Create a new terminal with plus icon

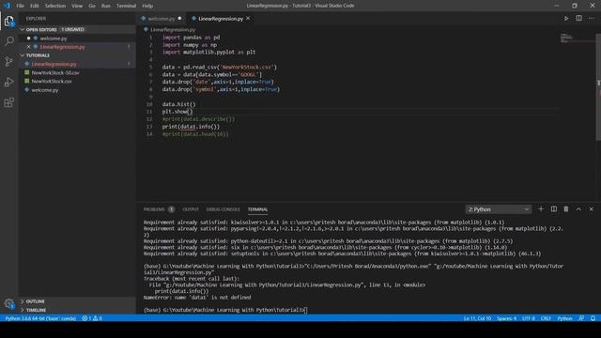coord(541,209)
